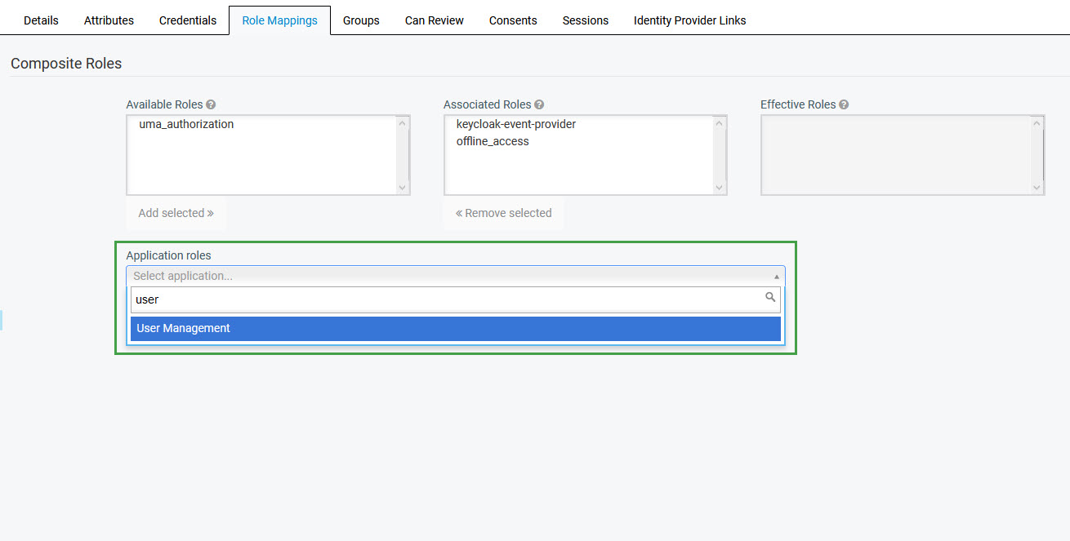
Task: Switch to the Can Review tab
Action: (435, 20)
